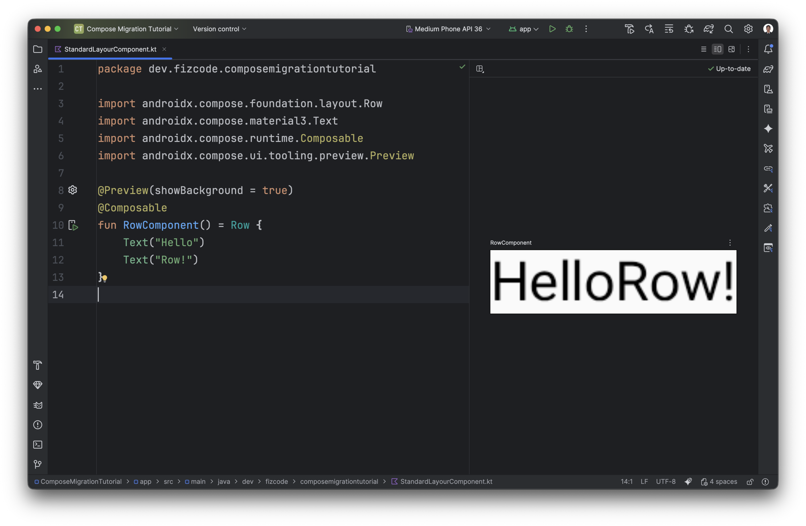Click the Attach Debugger to Android Process icon

pos(689,29)
